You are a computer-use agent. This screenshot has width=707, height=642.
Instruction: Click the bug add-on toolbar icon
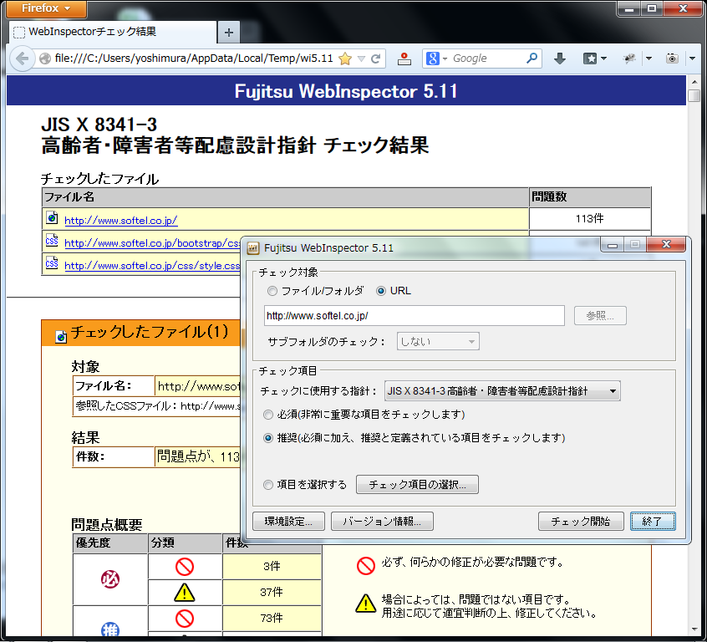point(629,59)
